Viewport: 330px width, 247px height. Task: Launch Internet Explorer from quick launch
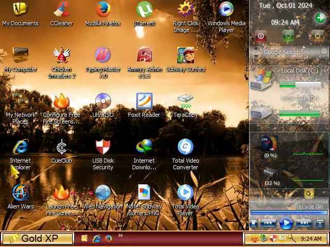pyautogui.click(x=96, y=238)
